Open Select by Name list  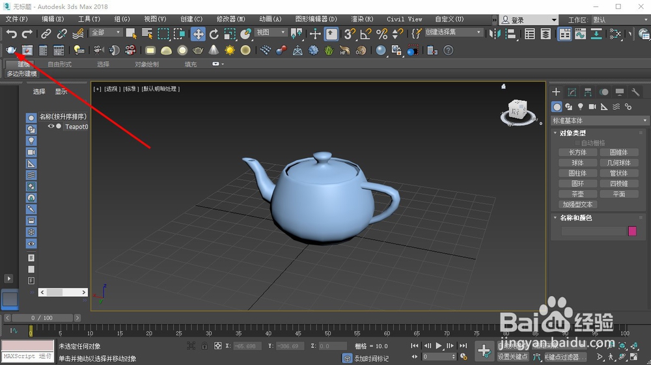coord(147,34)
